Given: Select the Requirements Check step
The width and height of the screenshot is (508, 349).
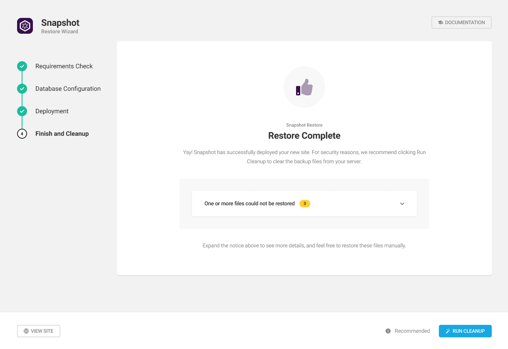Looking at the screenshot, I should pyautogui.click(x=64, y=66).
